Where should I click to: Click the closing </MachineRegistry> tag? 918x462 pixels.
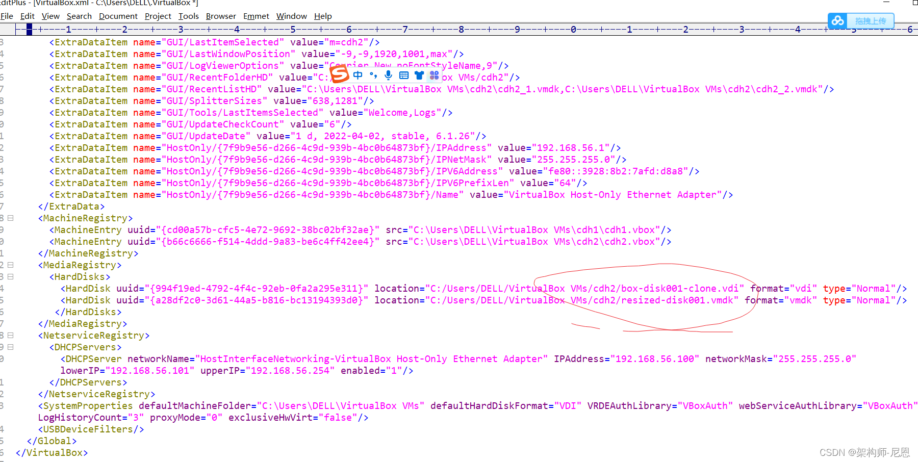(x=88, y=253)
